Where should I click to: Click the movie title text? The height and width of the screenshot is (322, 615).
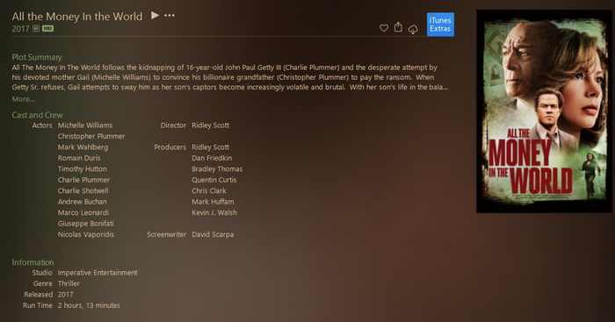77,17
